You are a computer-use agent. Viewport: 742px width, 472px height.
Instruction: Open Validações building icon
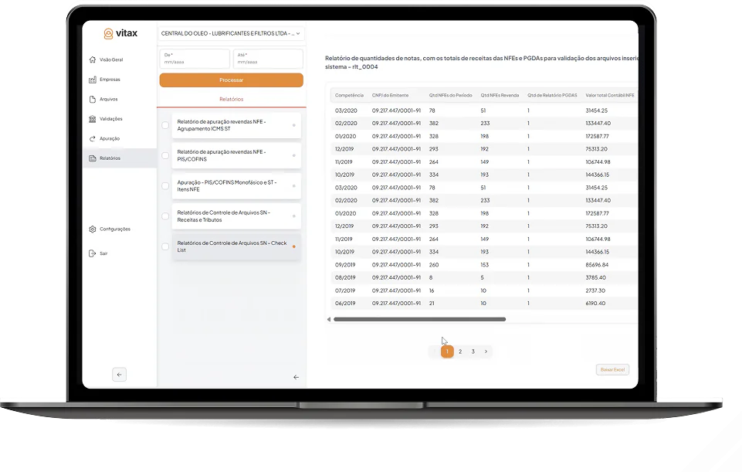click(x=93, y=119)
